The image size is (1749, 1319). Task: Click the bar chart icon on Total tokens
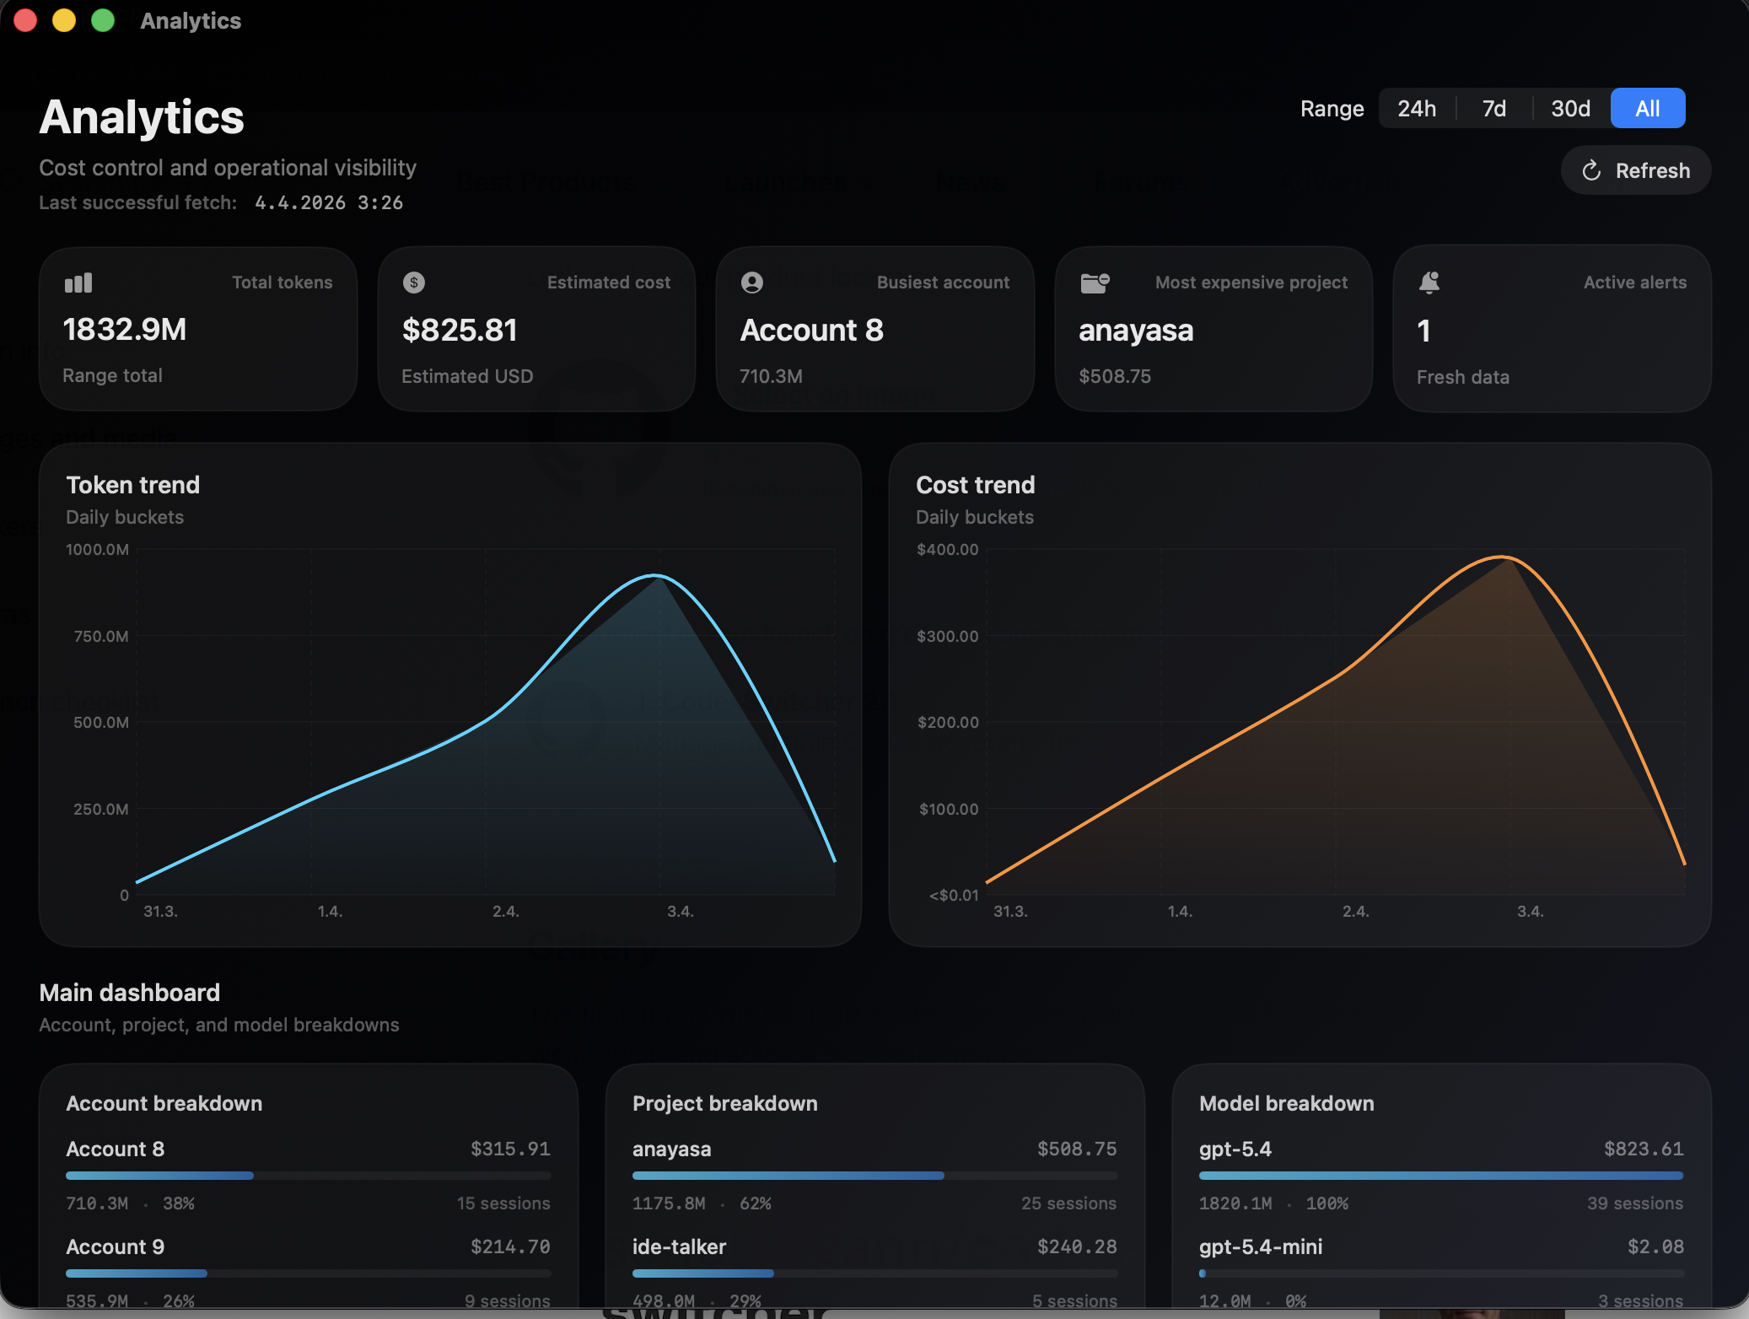pos(78,283)
